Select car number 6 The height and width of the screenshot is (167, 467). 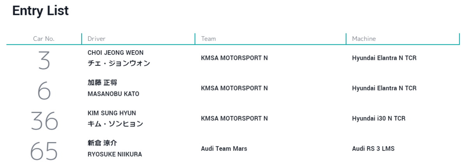coord(44,91)
